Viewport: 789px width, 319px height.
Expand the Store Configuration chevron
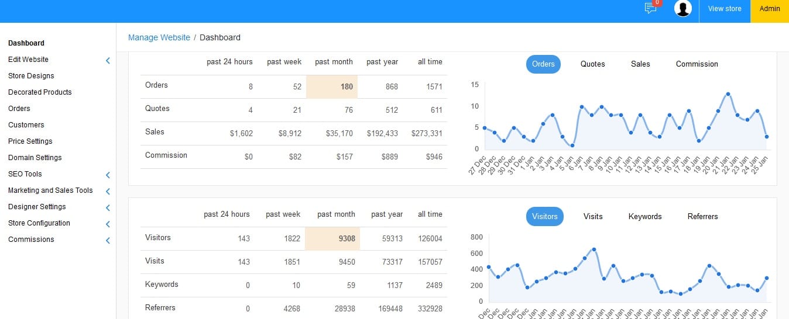[108, 224]
